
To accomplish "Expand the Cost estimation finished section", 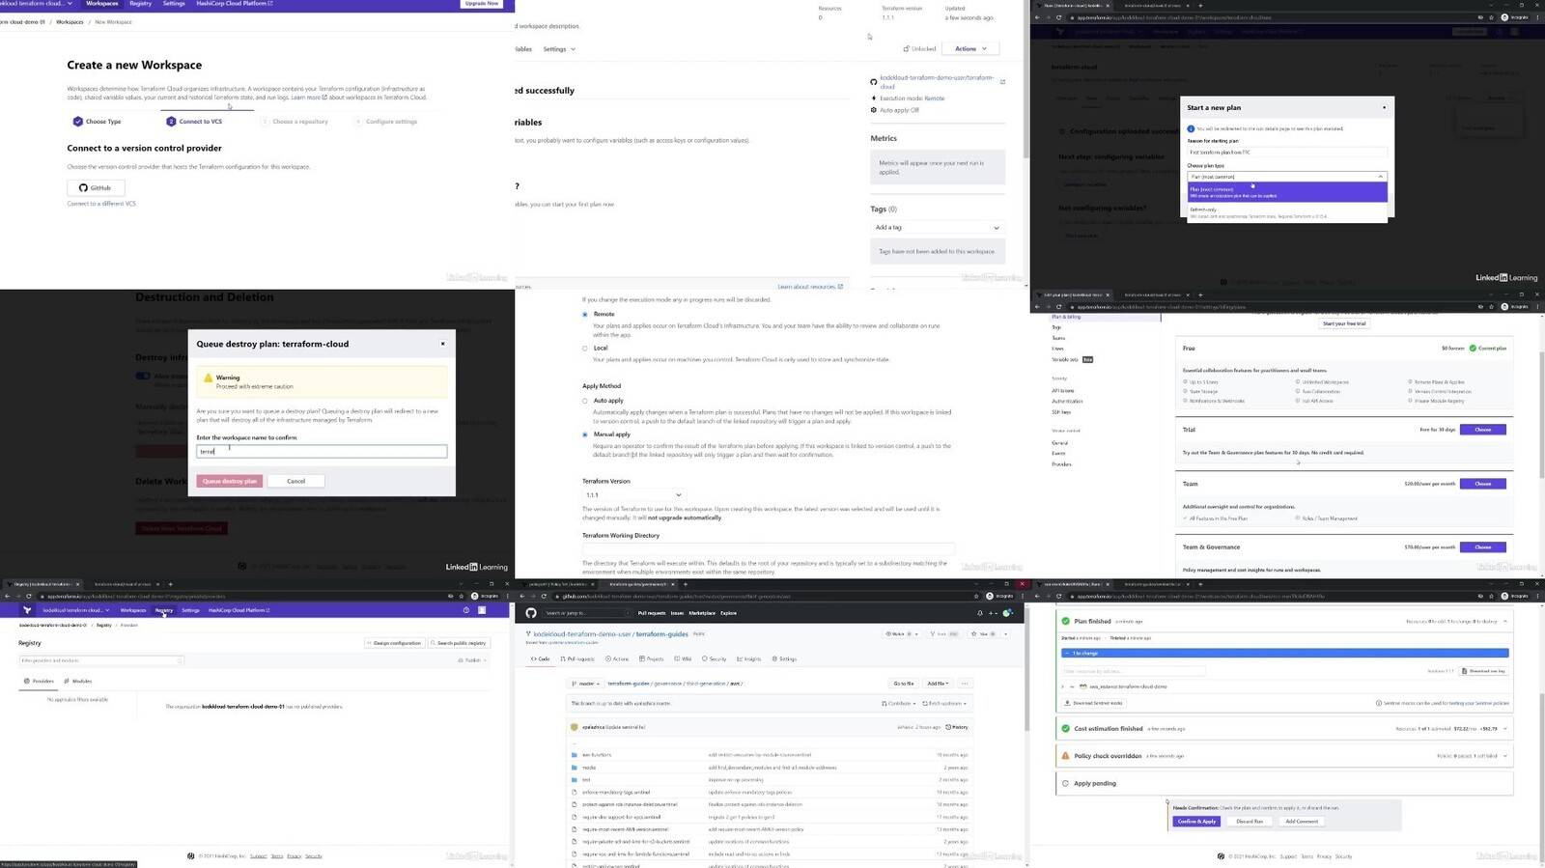I will [x=1504, y=729].
